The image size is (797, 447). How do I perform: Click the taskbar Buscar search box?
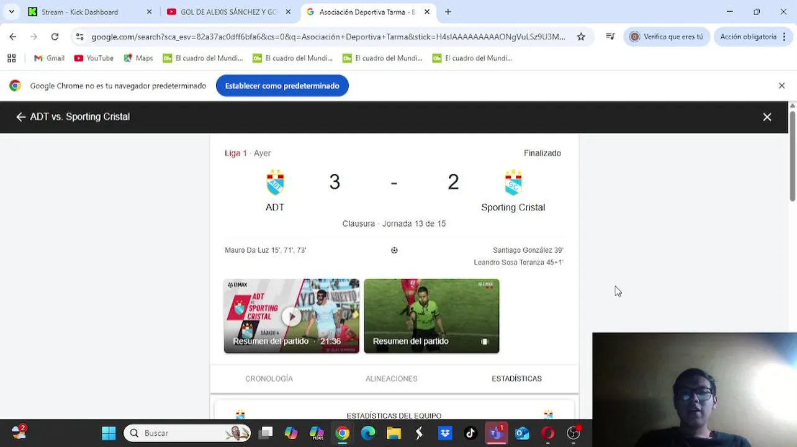[188, 433]
